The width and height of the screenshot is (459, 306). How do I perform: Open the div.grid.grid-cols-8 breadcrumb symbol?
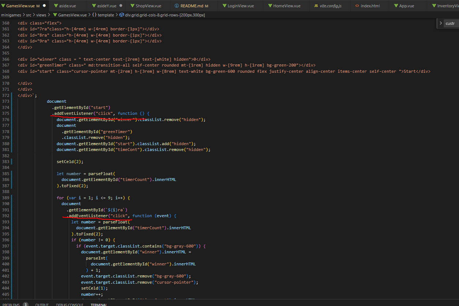[x=162, y=15]
